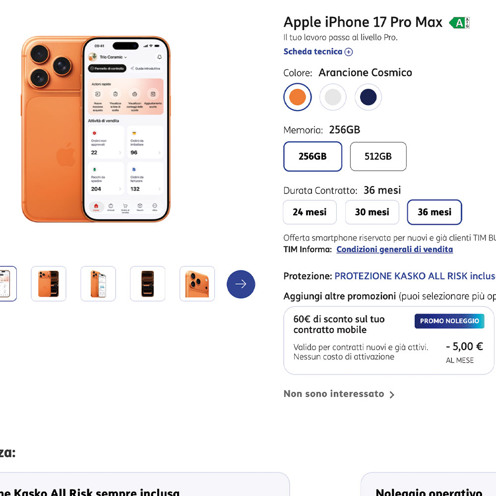Choose the 24 mesi contract duration
The width and height of the screenshot is (496, 496).
[x=310, y=212]
